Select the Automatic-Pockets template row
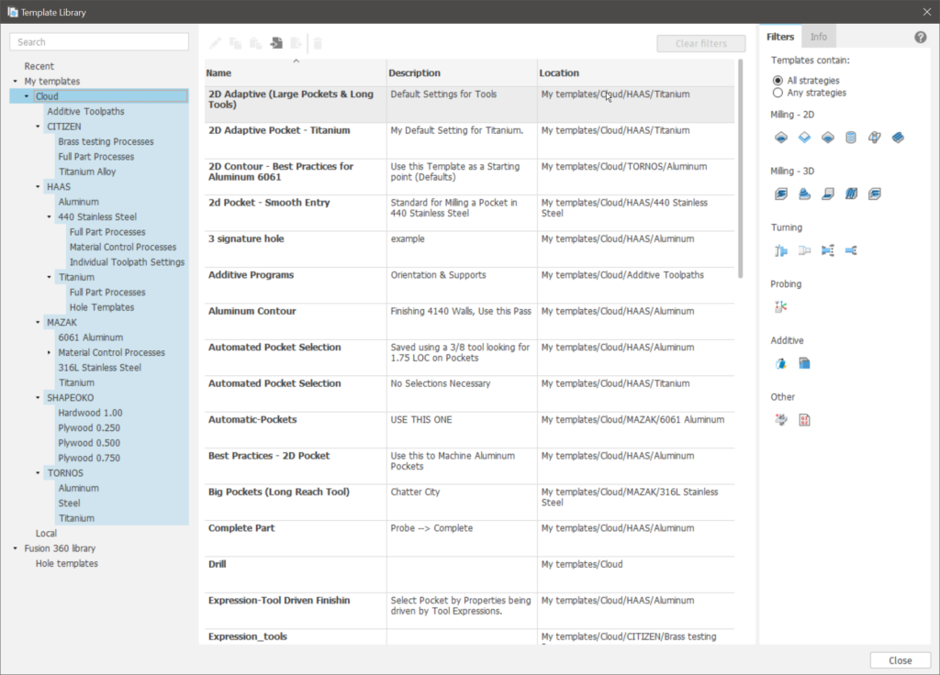This screenshot has width=940, height=675. 469,430
